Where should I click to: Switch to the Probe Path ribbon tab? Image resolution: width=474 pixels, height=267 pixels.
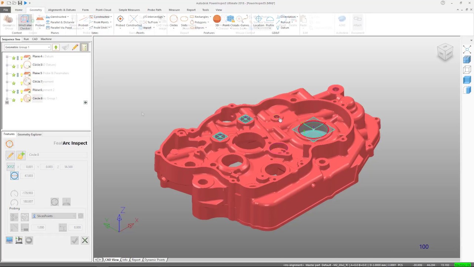tap(154, 10)
